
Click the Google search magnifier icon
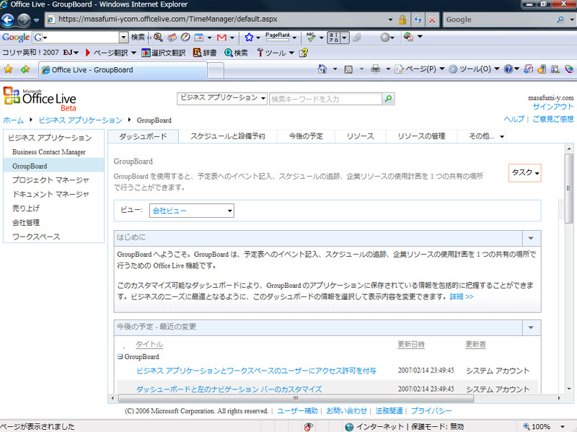pos(560,19)
